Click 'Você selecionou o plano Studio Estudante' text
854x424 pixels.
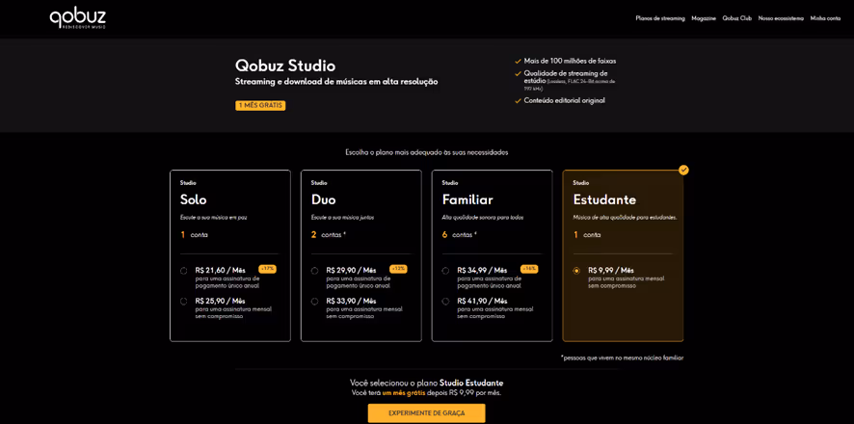426,384
